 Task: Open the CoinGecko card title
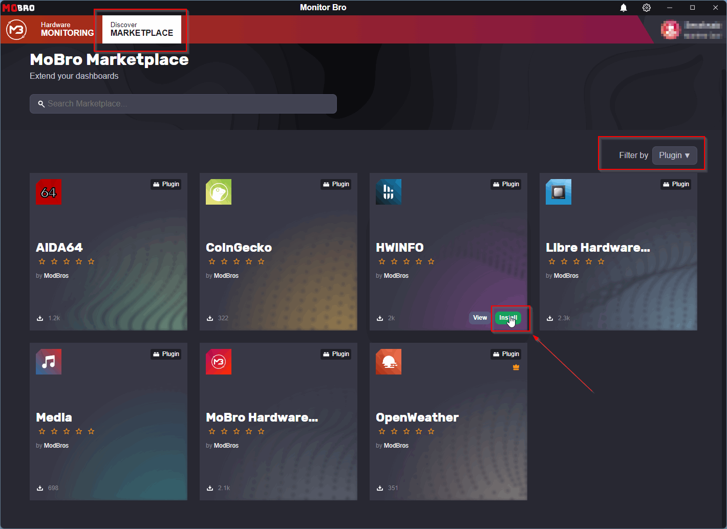coord(239,248)
